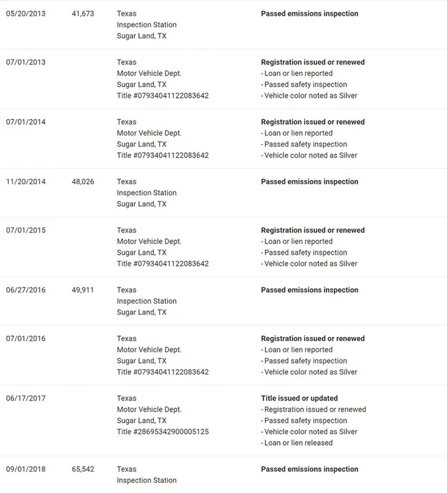This screenshot has height=493, width=447.
Task: Click the 05/20/2013 date entry
Action: [x=26, y=14]
